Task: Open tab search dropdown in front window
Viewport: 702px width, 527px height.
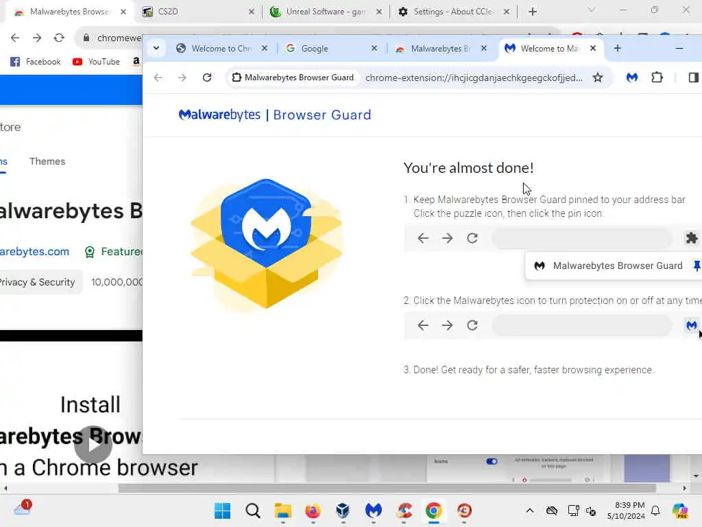Action: click(x=156, y=48)
